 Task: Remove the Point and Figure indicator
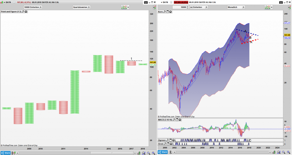click(26, 11)
